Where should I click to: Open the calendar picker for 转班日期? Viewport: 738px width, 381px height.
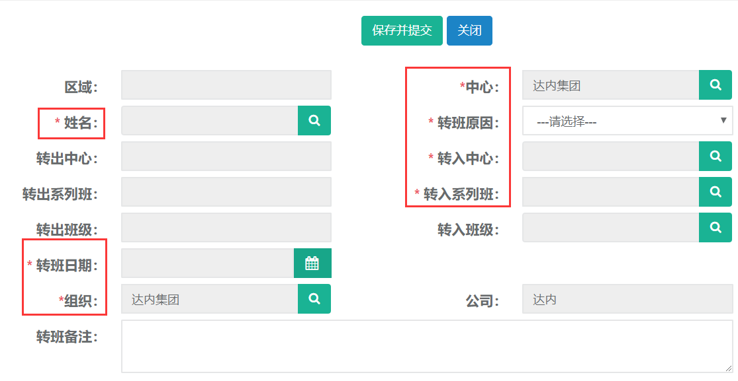tap(312, 263)
